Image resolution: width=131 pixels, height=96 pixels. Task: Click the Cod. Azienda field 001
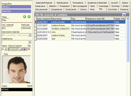pyautogui.click(x=7, y=28)
